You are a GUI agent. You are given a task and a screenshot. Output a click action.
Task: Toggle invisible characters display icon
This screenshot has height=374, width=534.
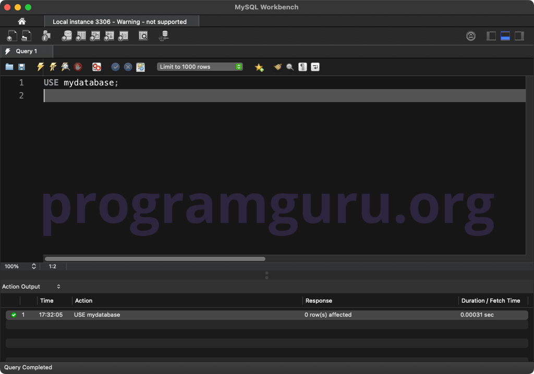point(302,67)
